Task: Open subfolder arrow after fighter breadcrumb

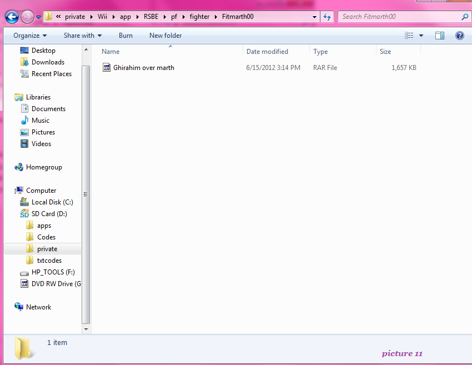Action: pyautogui.click(x=216, y=17)
